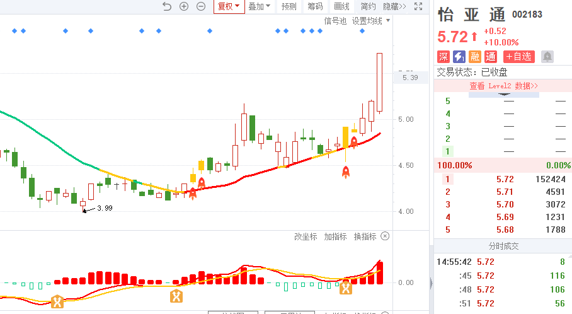Click the alert bell icon

point(547,57)
